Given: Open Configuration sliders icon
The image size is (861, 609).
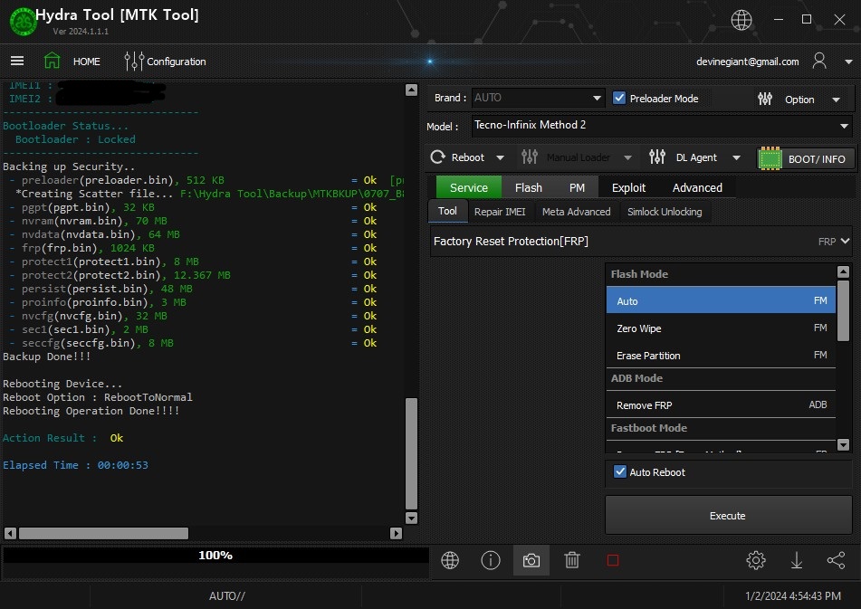Looking at the screenshot, I should coord(134,62).
